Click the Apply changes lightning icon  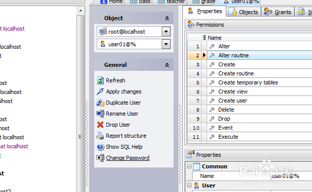tap(100, 91)
